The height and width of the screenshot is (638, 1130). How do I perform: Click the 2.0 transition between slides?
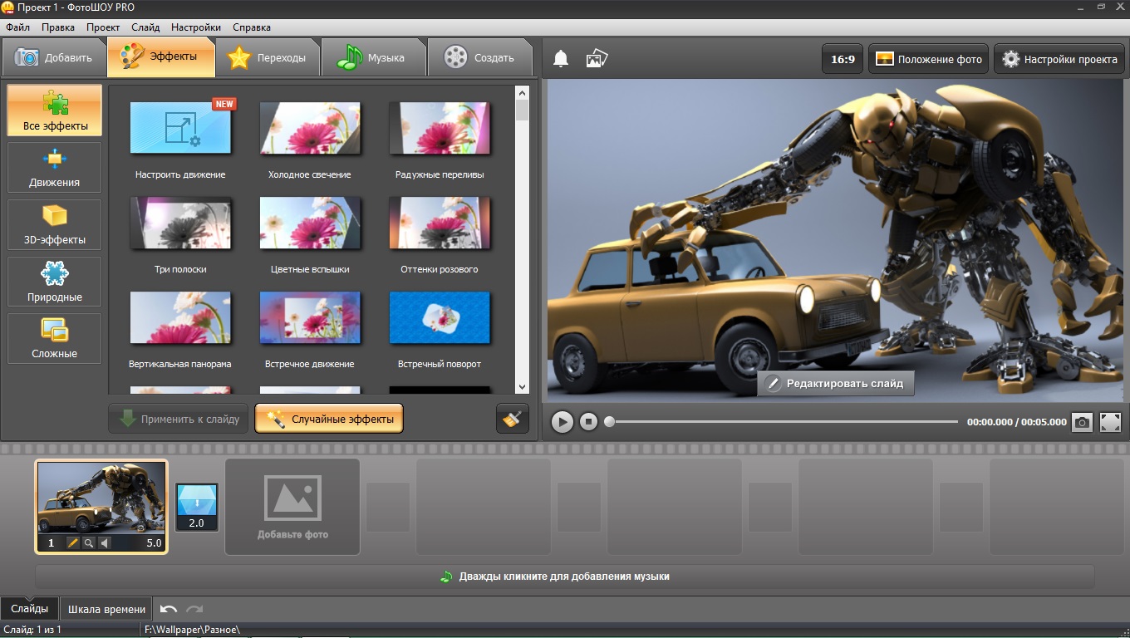[x=197, y=507]
